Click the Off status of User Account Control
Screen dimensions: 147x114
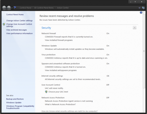108,85
